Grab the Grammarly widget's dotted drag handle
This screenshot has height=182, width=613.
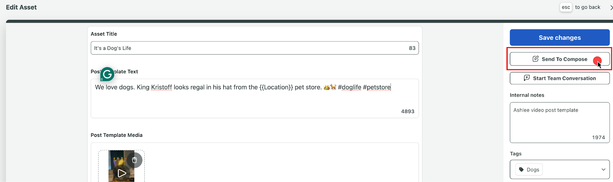pyautogui.click(x=102, y=79)
